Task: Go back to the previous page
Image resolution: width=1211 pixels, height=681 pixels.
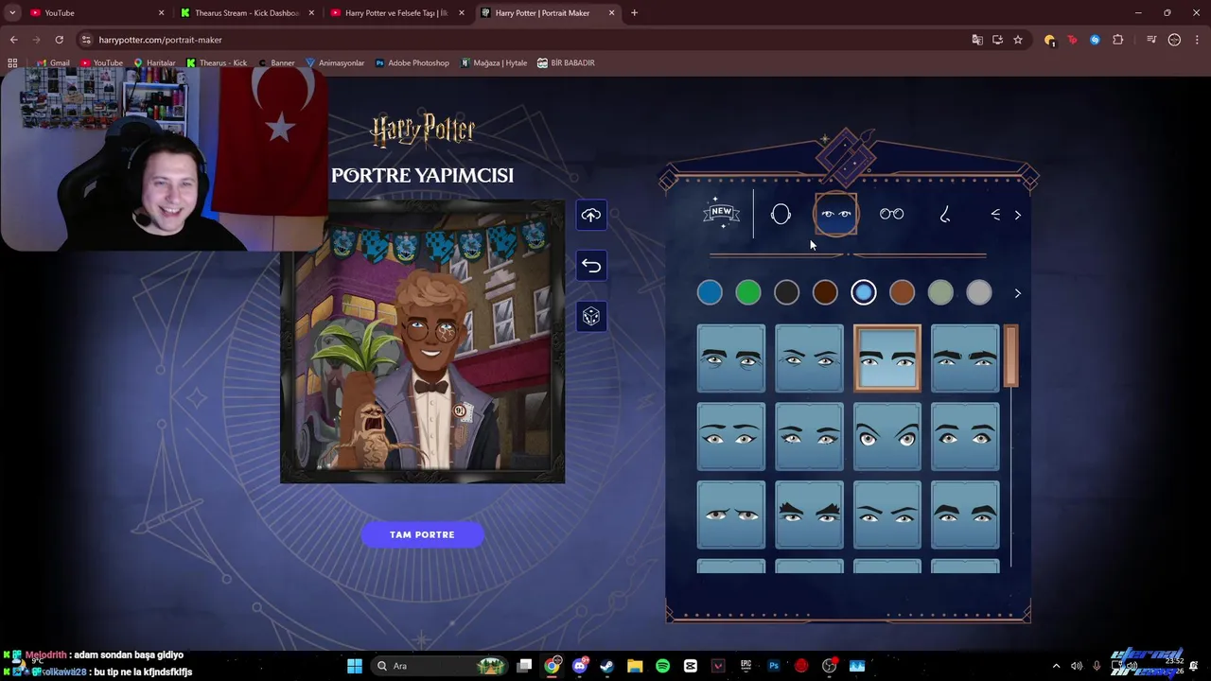Action: tap(13, 40)
